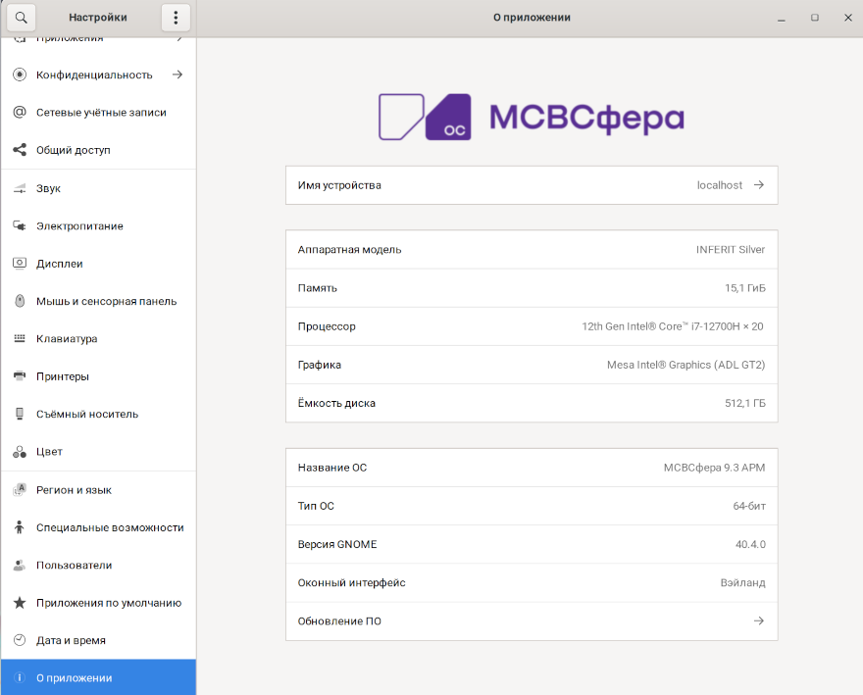The width and height of the screenshot is (863, 695).
Task: Click the Оконный интерфейс label
Action: [x=352, y=582]
